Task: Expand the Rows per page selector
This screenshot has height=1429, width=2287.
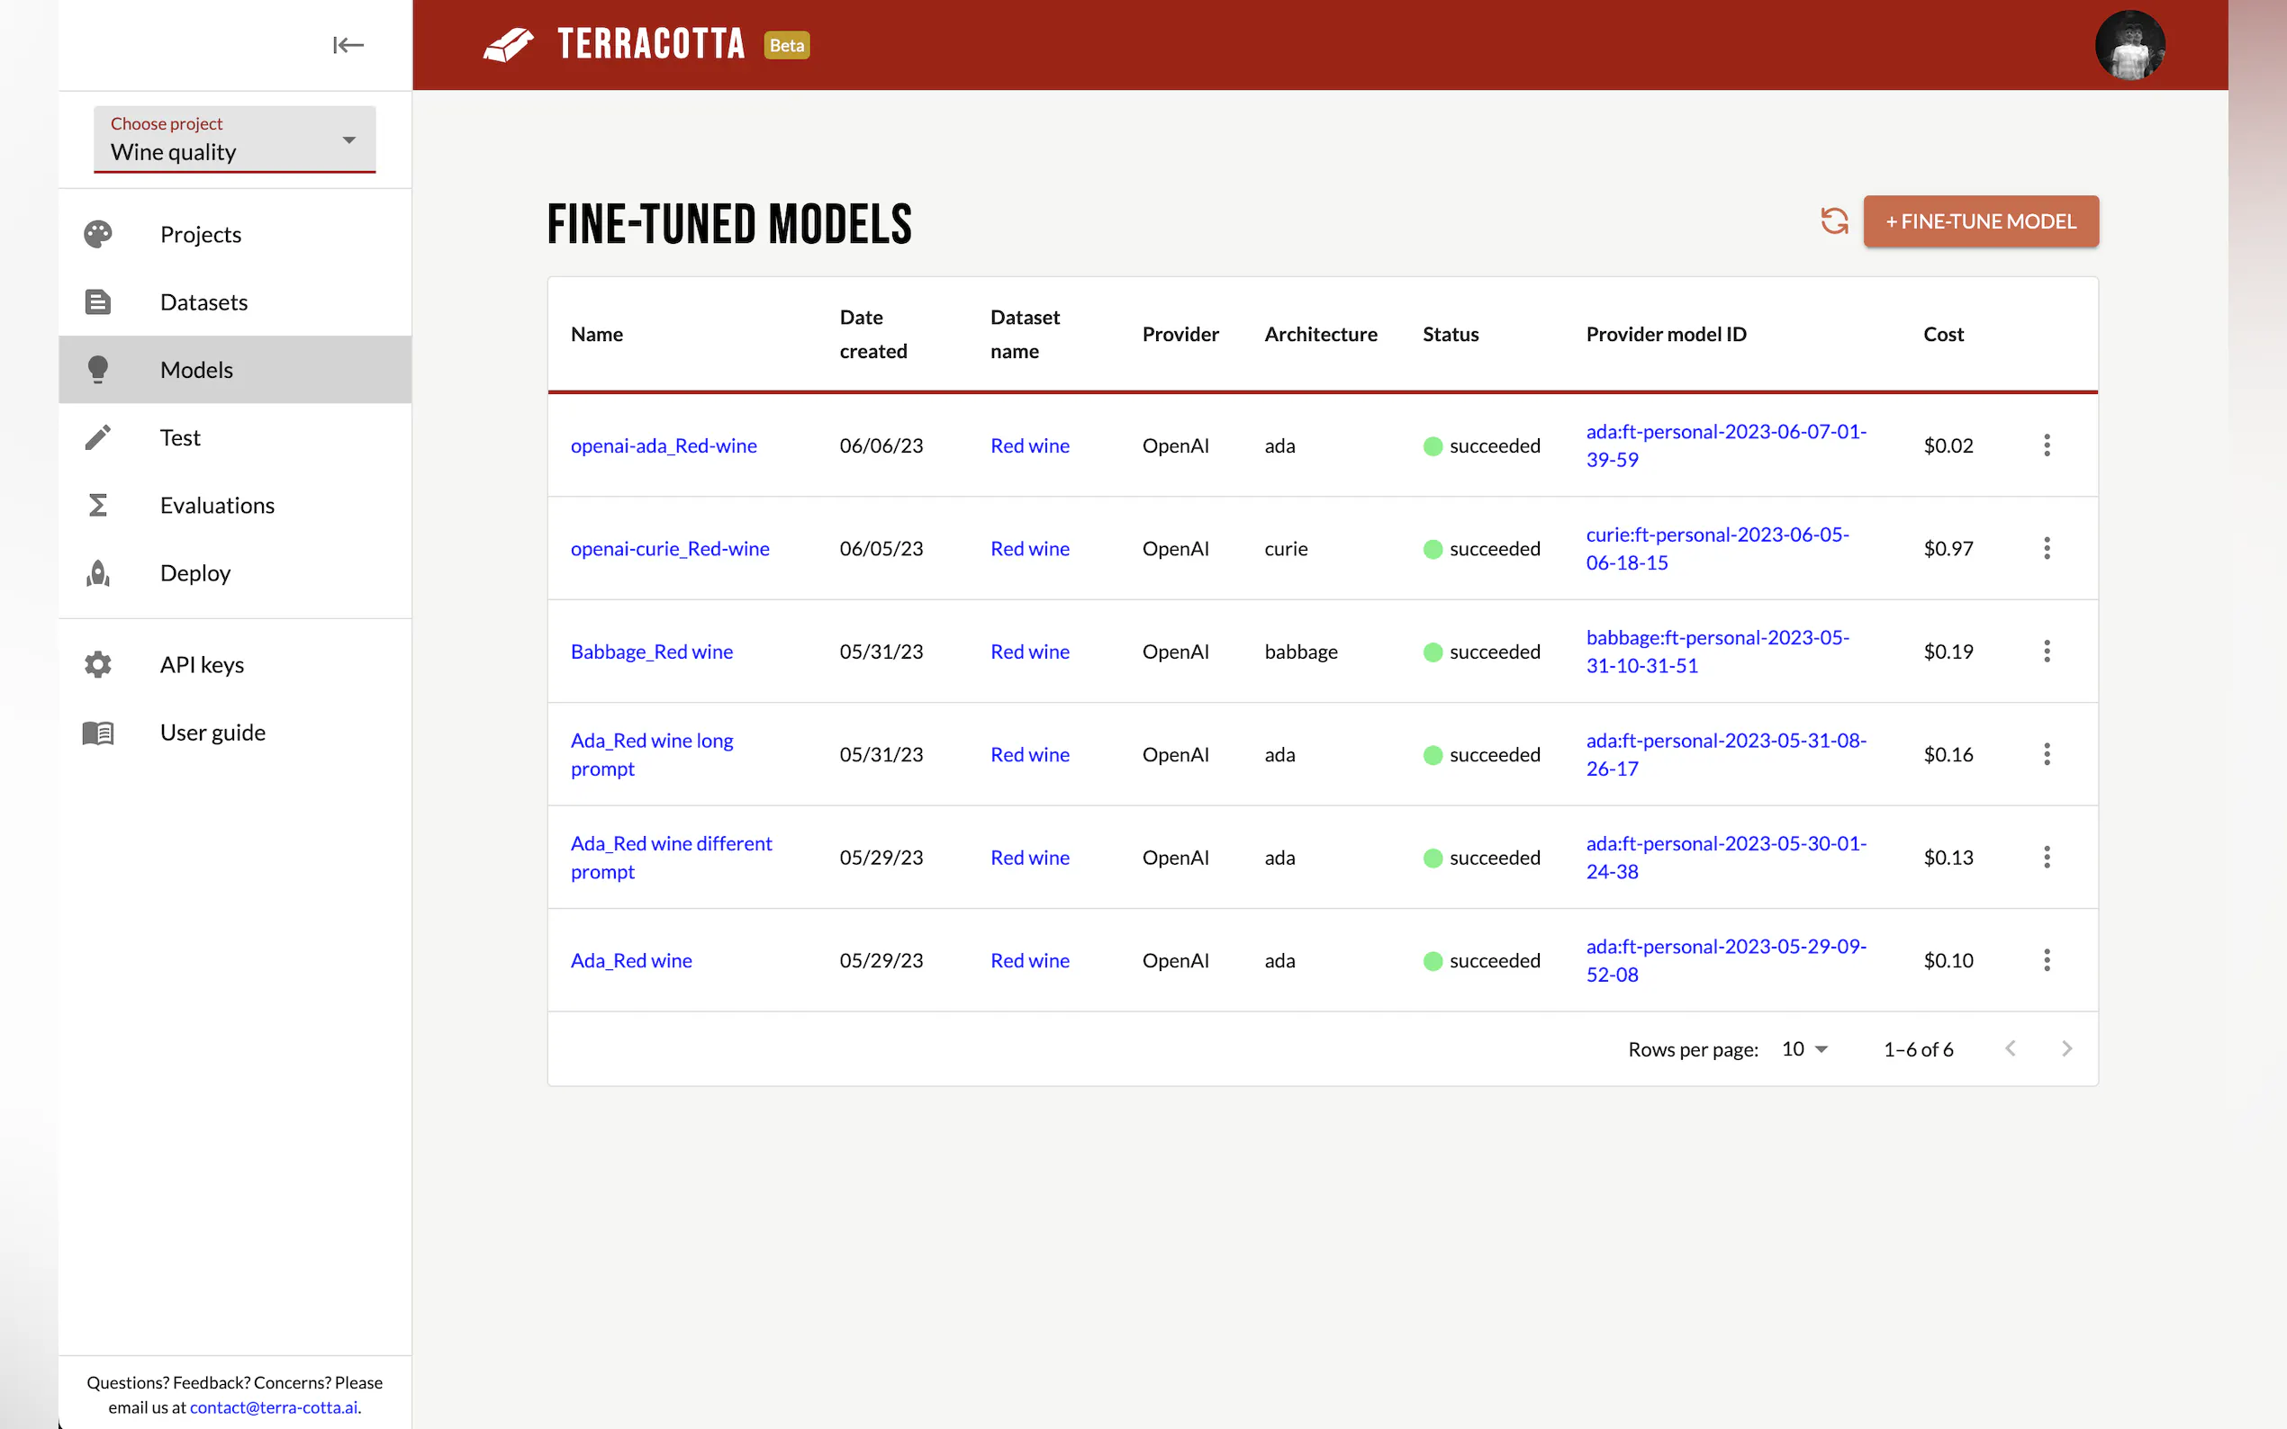Action: click(1803, 1049)
